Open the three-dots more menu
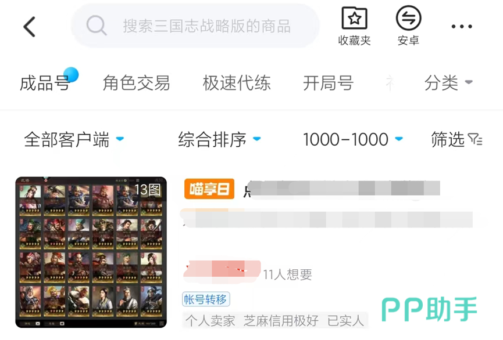Viewport: 503px width, 340px height. coord(462,27)
